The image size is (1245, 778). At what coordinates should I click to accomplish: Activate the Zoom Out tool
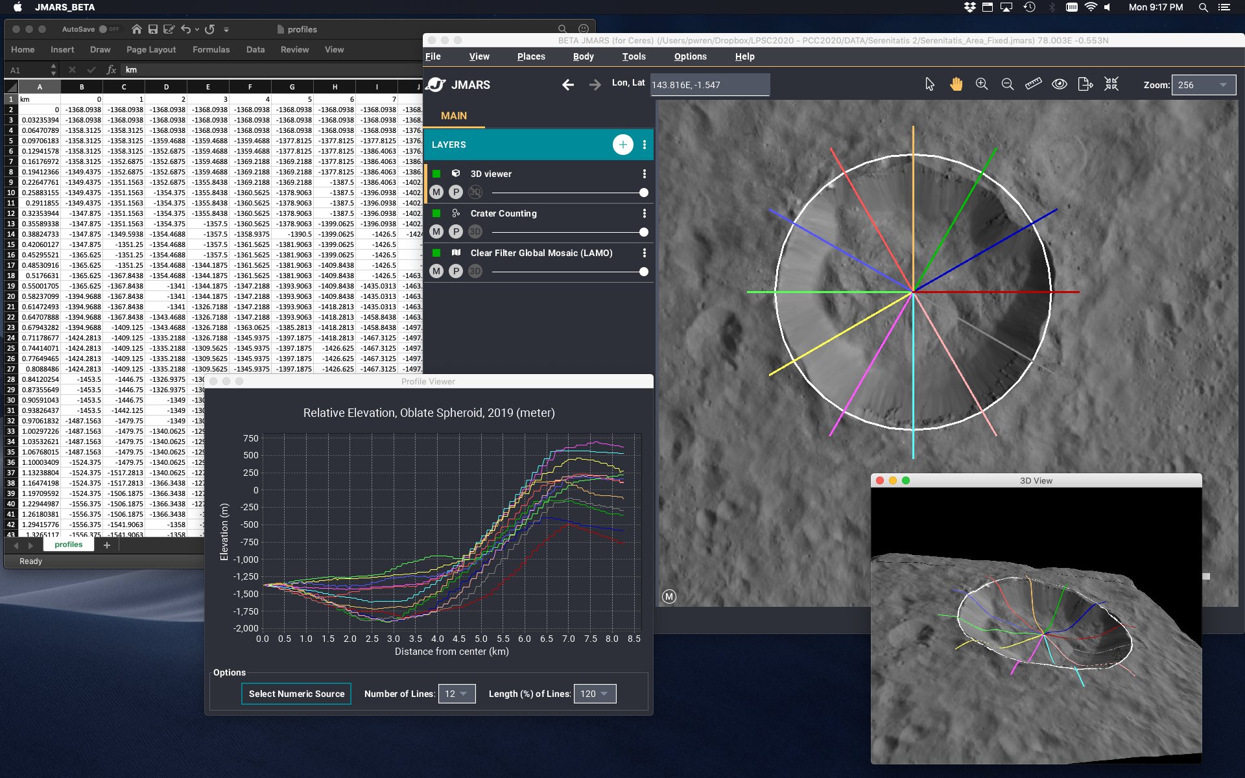pyautogui.click(x=1007, y=84)
